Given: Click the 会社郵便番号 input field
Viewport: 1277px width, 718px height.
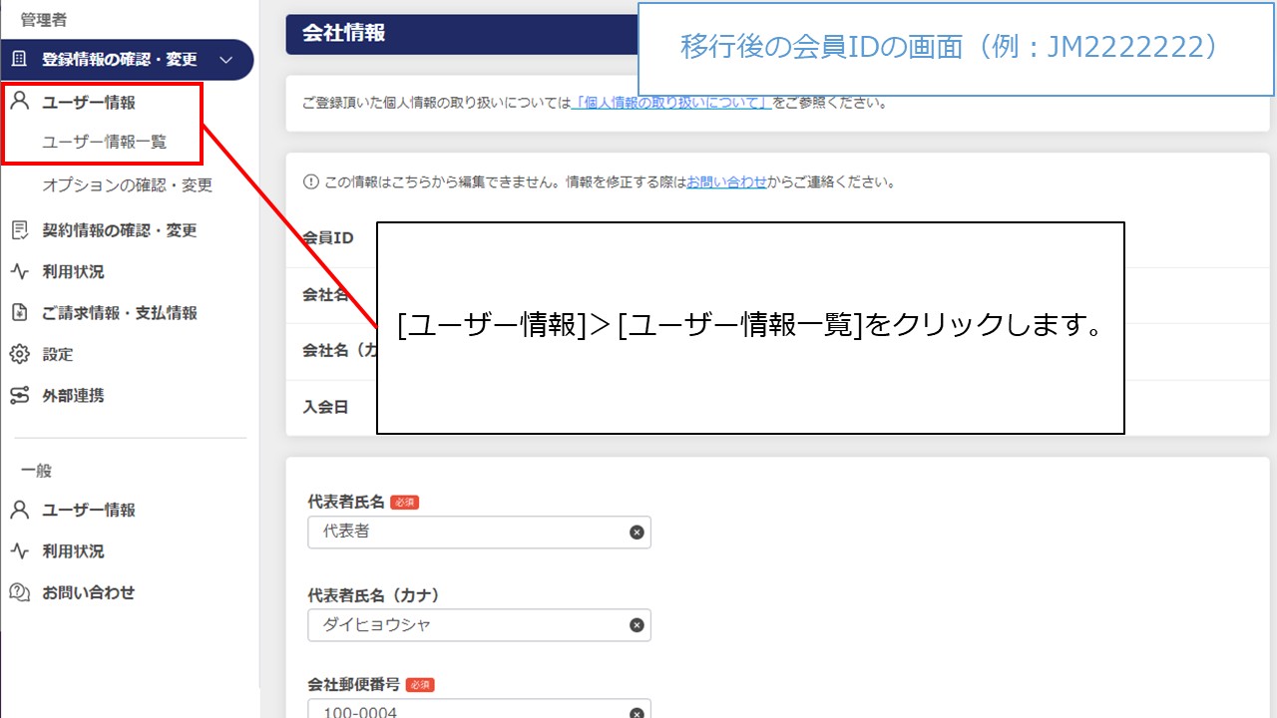Looking at the screenshot, I should point(479,709).
